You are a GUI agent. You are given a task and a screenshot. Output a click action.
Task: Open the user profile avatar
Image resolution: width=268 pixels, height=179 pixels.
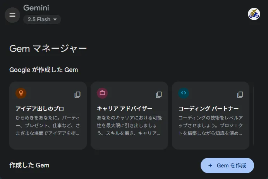pyautogui.click(x=254, y=14)
